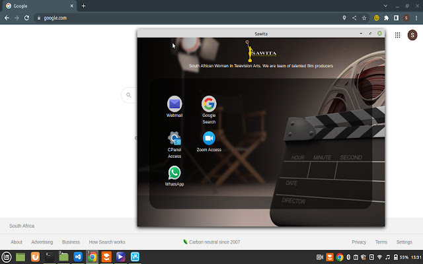This screenshot has height=264, width=423.
Task: Open the Chrome three-dot menu
Action: (x=416, y=18)
